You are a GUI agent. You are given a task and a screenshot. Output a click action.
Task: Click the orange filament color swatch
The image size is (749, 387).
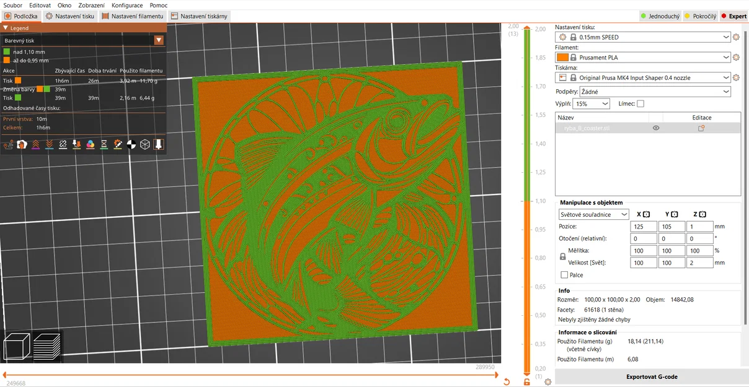pos(562,58)
